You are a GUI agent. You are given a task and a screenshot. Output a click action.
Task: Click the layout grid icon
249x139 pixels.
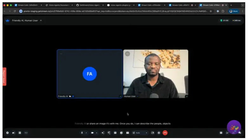pyautogui.click(x=20, y=133)
